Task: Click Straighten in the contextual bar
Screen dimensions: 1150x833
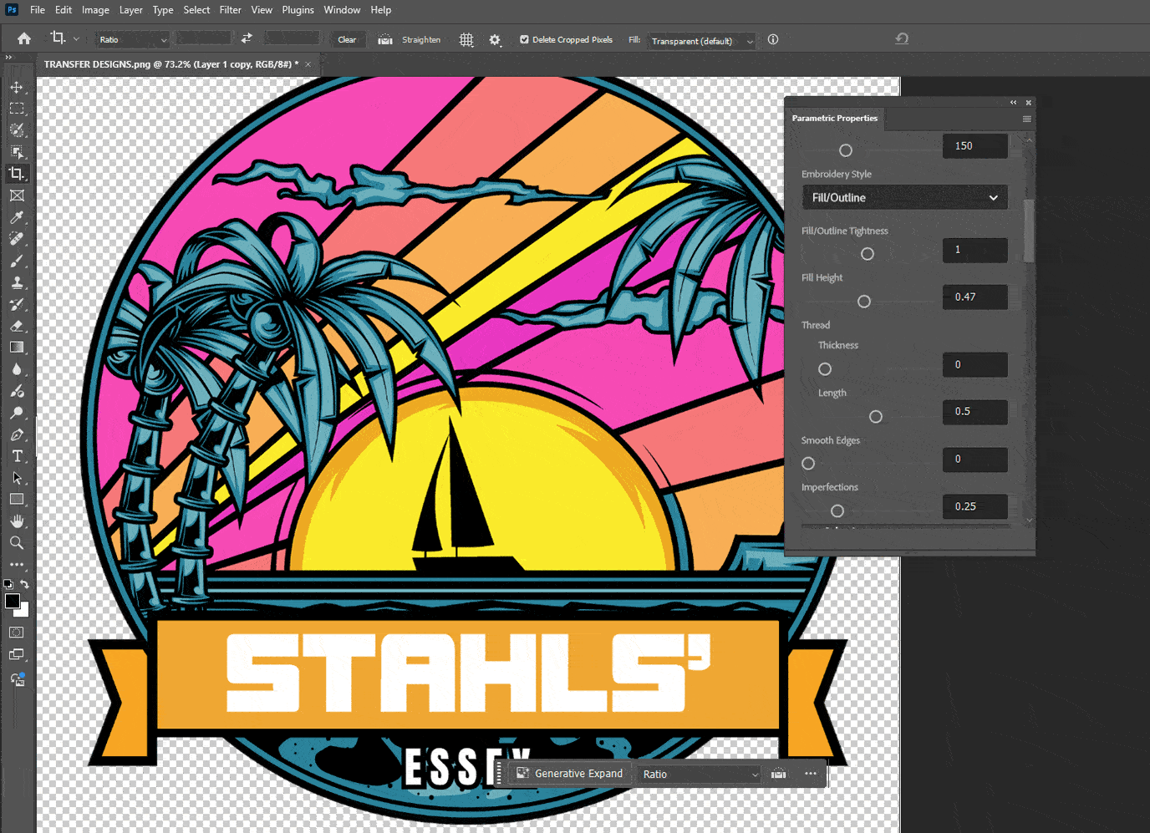Action: point(778,774)
